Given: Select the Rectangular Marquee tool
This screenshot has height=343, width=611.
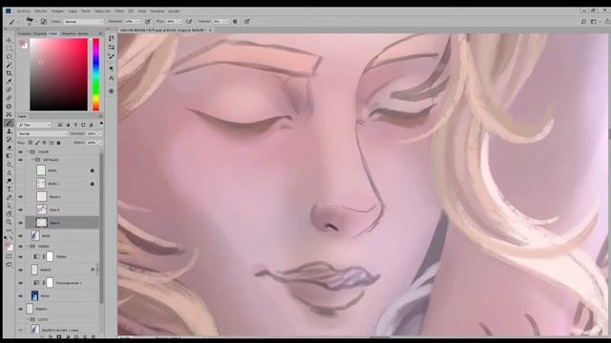Looking at the screenshot, I should click(9, 49).
